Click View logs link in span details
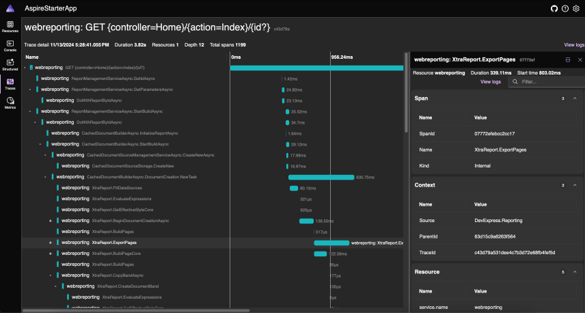This screenshot has width=585, height=313. click(x=491, y=81)
